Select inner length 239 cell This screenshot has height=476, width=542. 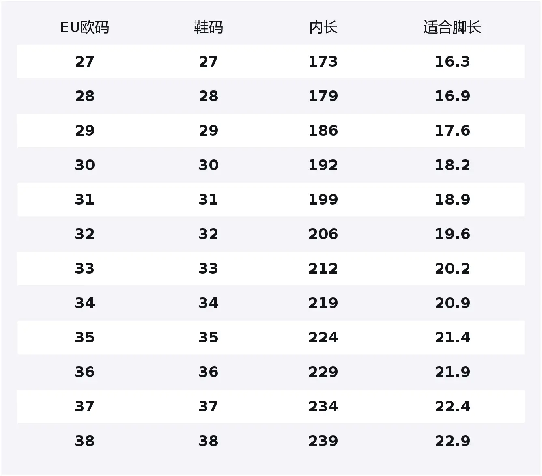(323, 441)
